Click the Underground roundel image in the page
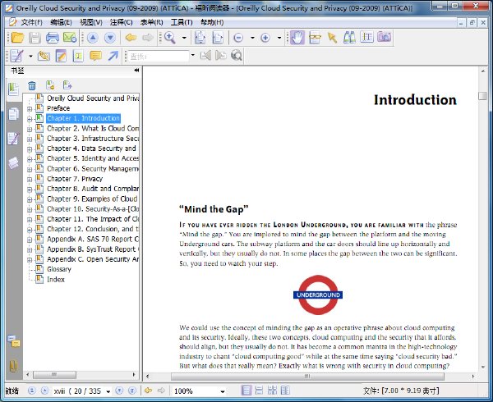Image resolution: width=493 pixels, height=402 pixels. (x=318, y=295)
